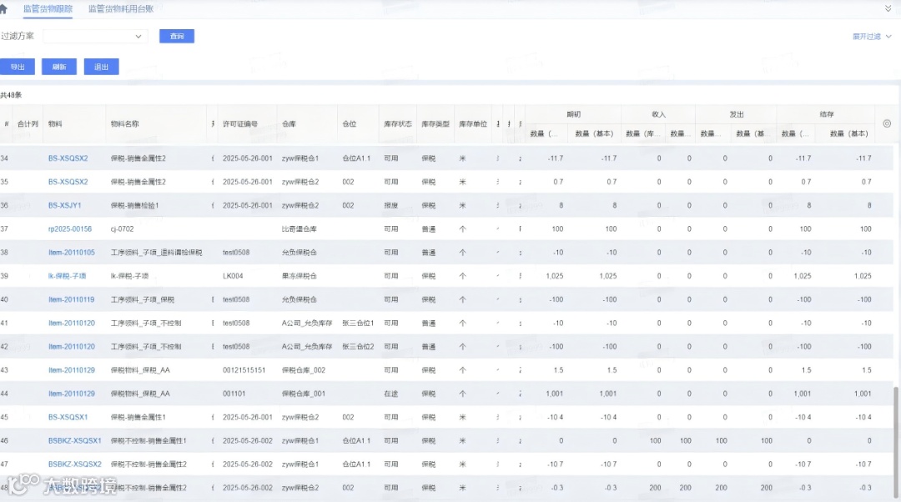
Task: Sort by 物料 column header
Action: (x=54, y=123)
